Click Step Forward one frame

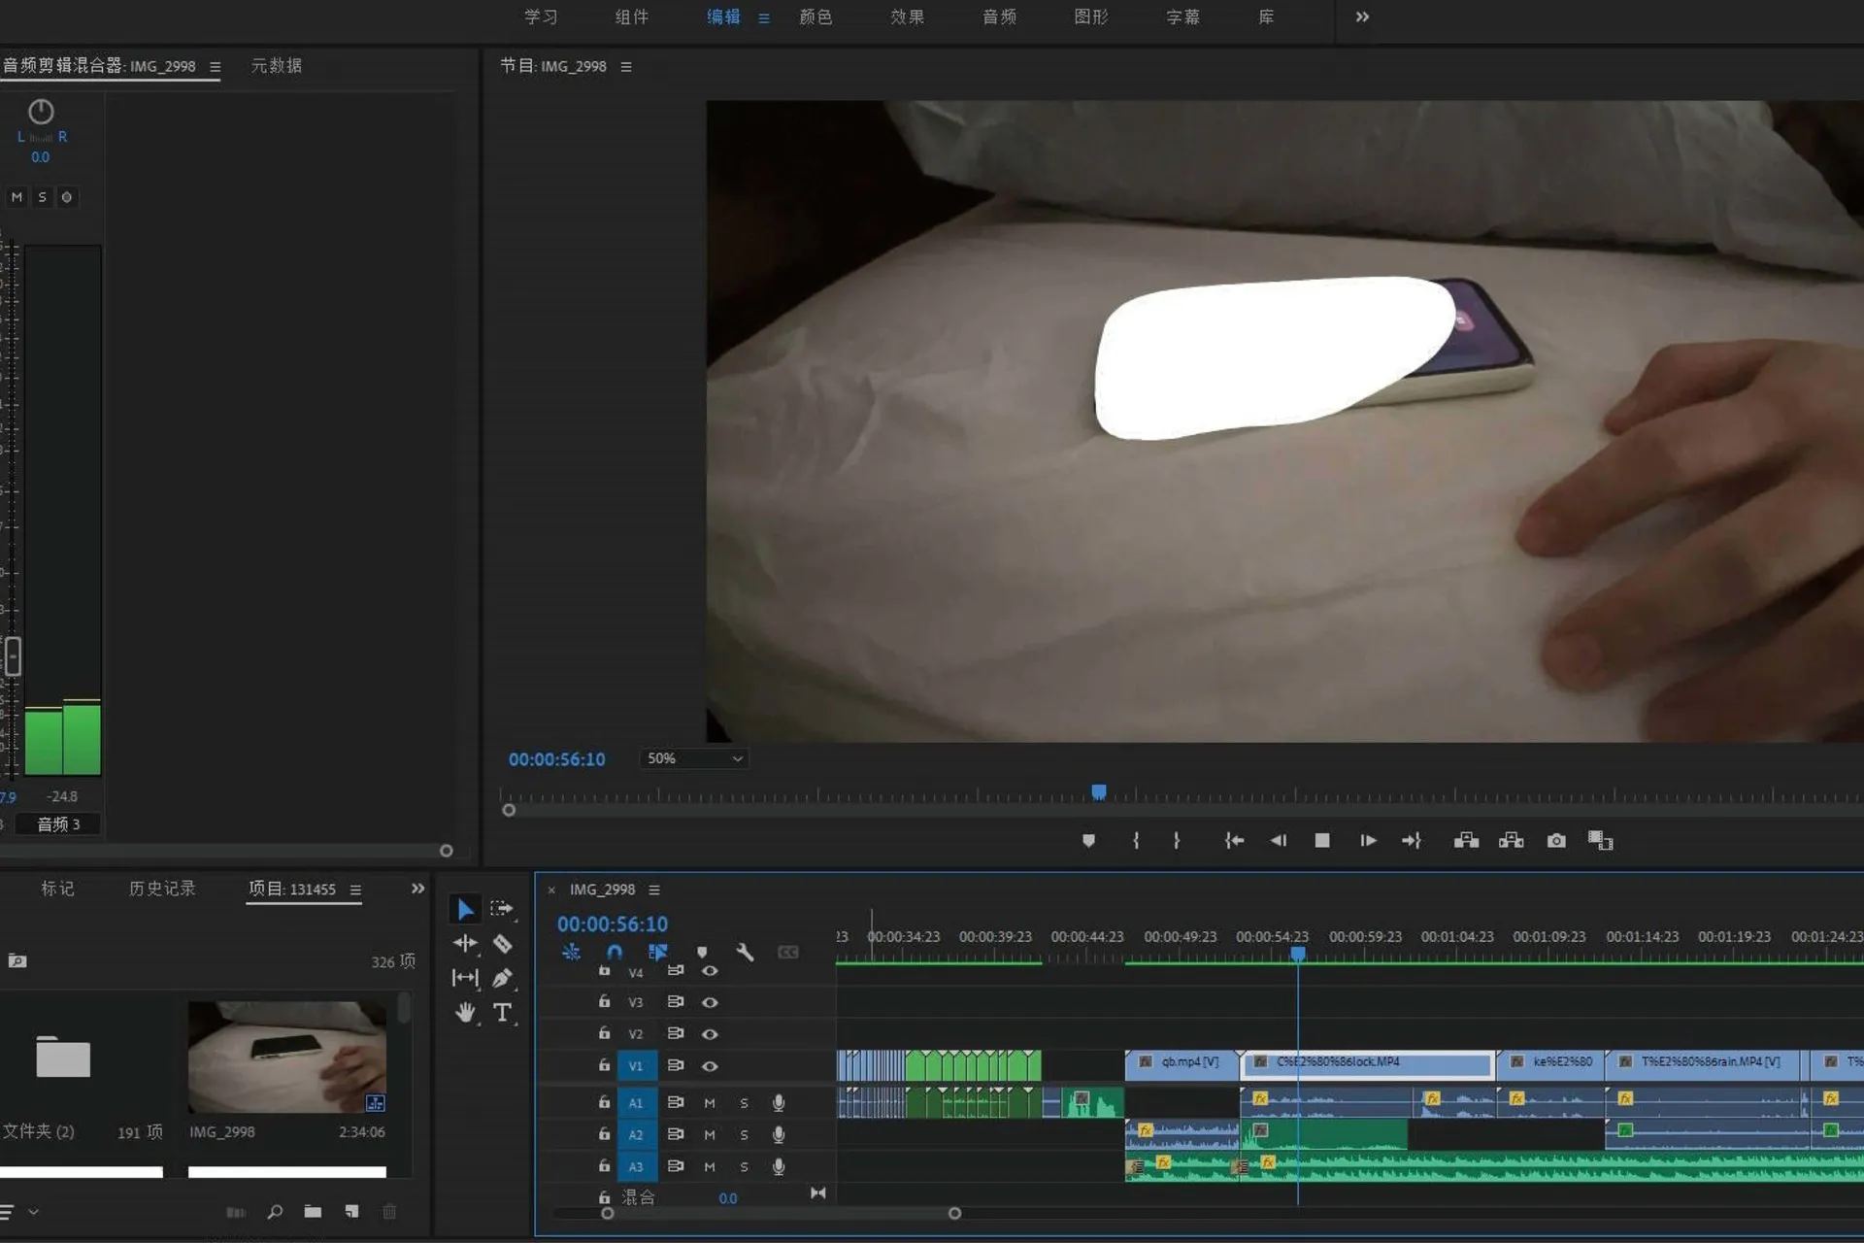(1368, 841)
